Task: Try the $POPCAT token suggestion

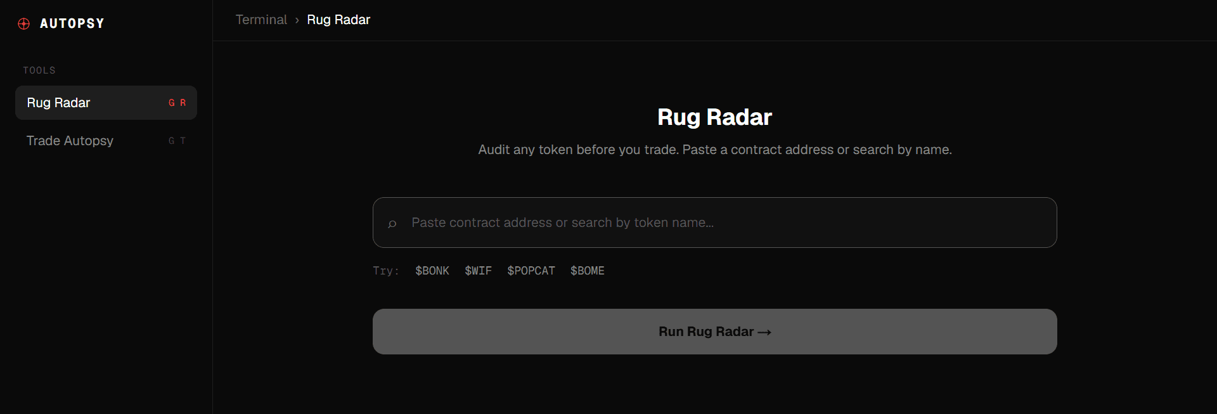Action: point(531,271)
